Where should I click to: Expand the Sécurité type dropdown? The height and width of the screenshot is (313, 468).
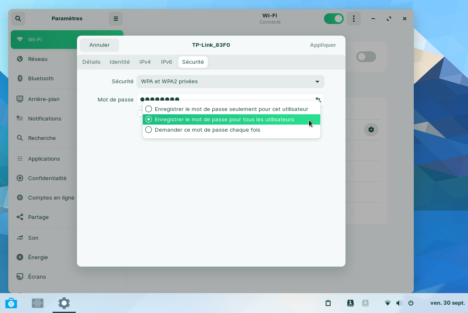pyautogui.click(x=230, y=82)
